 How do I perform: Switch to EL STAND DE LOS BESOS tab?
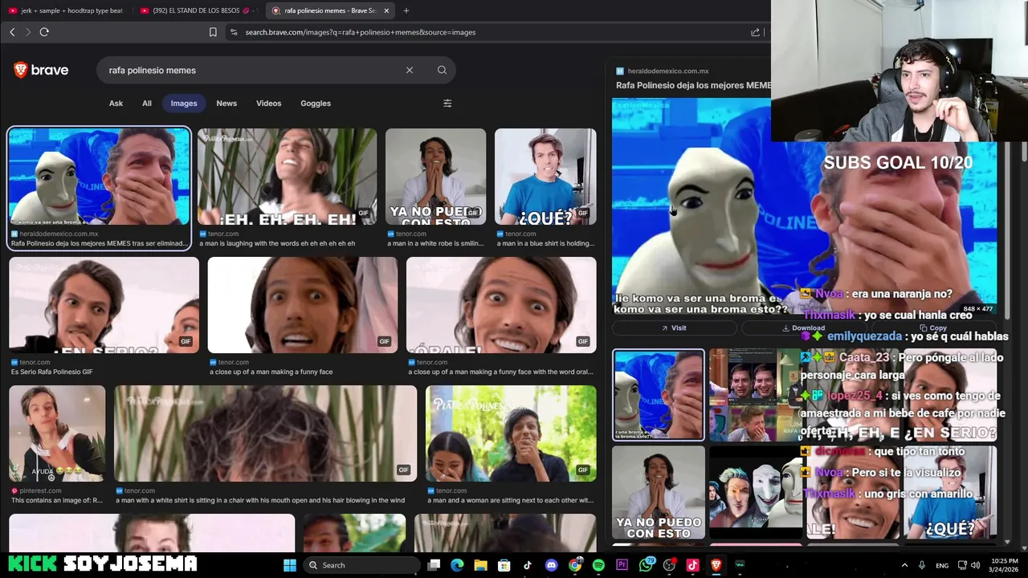click(198, 10)
